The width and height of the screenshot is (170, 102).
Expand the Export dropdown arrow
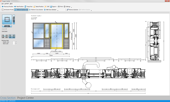pos(57,7)
